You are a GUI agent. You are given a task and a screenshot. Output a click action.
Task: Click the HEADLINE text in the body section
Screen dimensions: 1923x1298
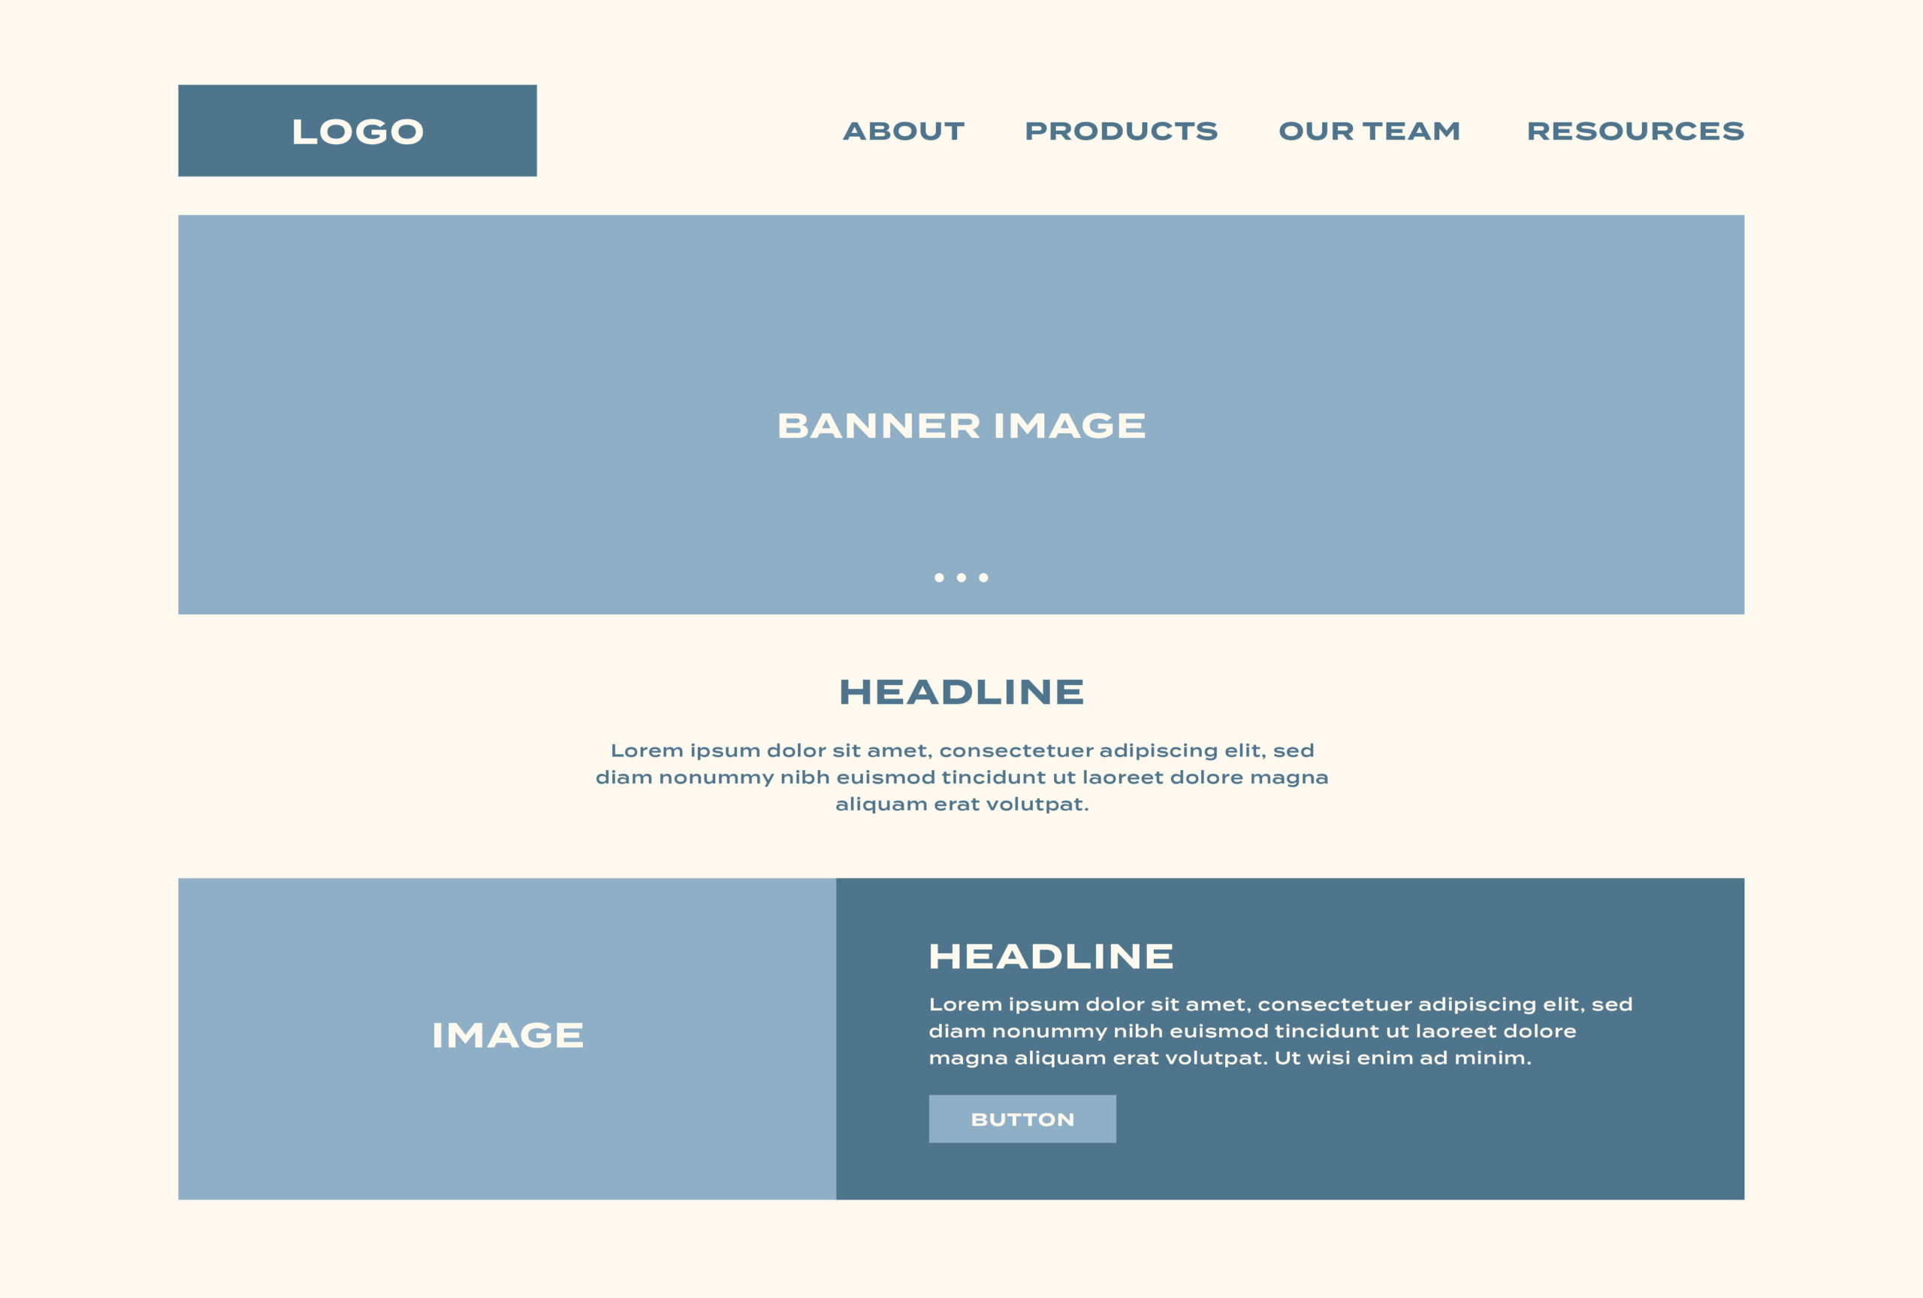coord(961,691)
